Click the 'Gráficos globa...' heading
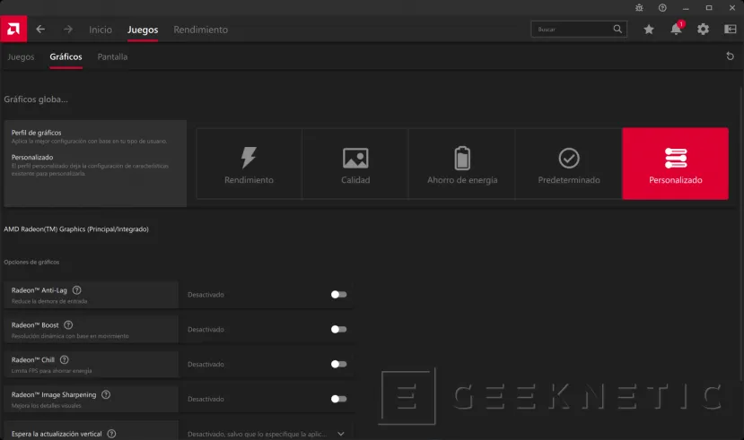Image resolution: width=744 pixels, height=440 pixels. pyautogui.click(x=36, y=99)
